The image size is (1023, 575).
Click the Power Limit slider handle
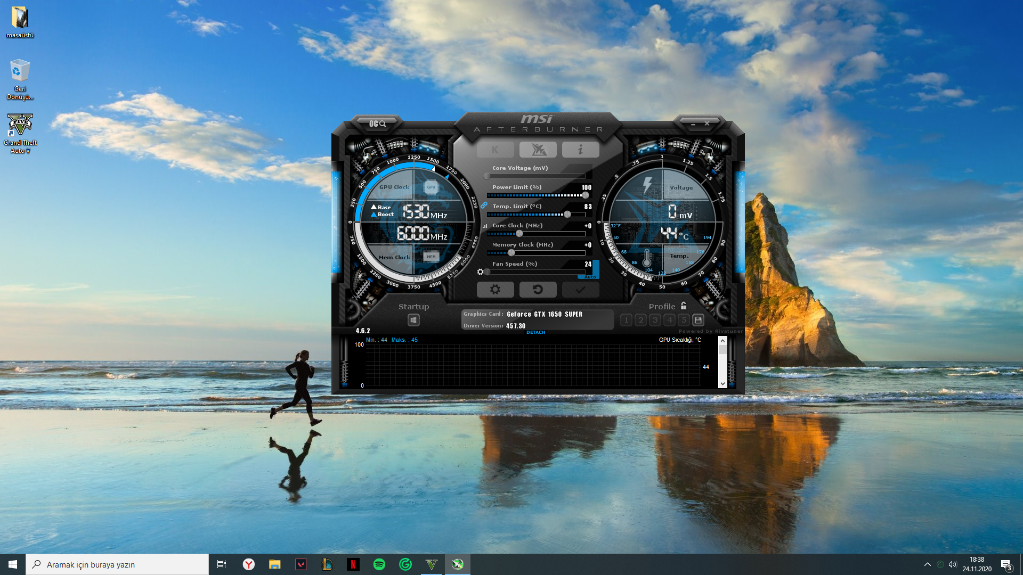585,195
